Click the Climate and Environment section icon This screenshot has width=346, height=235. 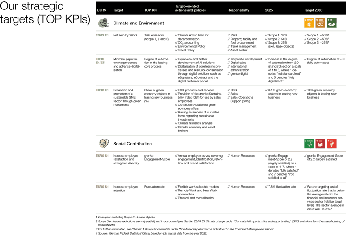(103, 23)
